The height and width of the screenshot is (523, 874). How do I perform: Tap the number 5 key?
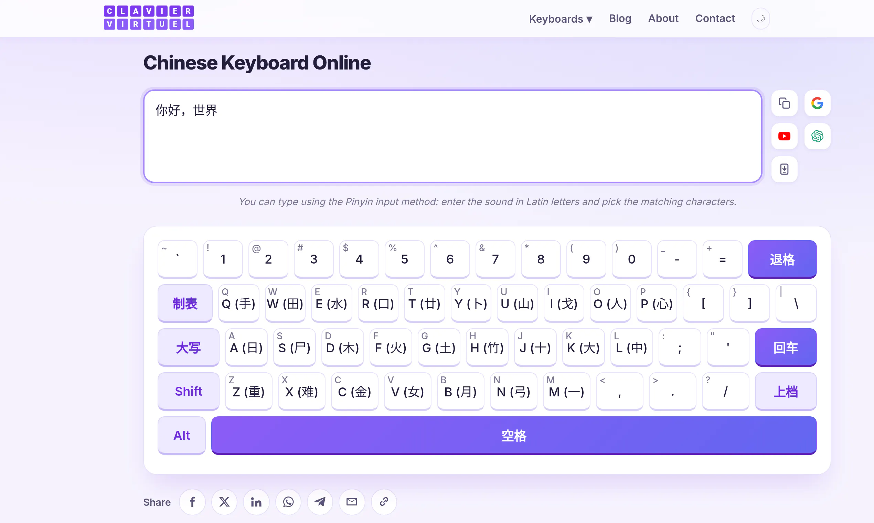pyautogui.click(x=404, y=259)
